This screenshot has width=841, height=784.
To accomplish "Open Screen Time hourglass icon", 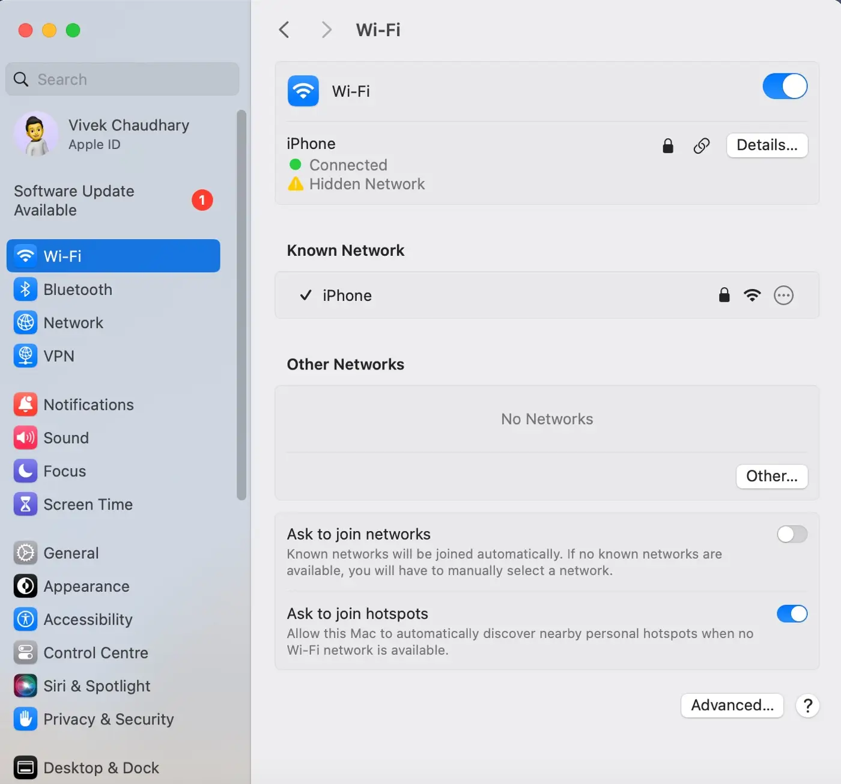I will (x=25, y=505).
